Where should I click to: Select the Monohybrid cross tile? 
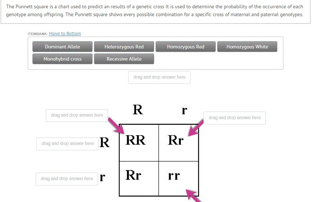pyautogui.click(x=62, y=59)
